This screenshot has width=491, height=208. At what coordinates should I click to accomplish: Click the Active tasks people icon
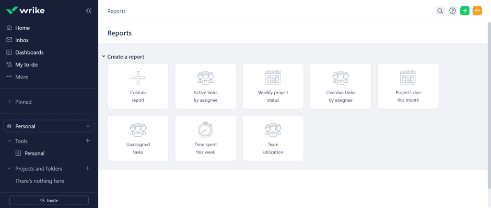point(205,78)
